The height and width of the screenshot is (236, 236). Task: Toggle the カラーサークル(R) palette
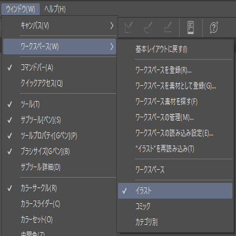(60, 188)
